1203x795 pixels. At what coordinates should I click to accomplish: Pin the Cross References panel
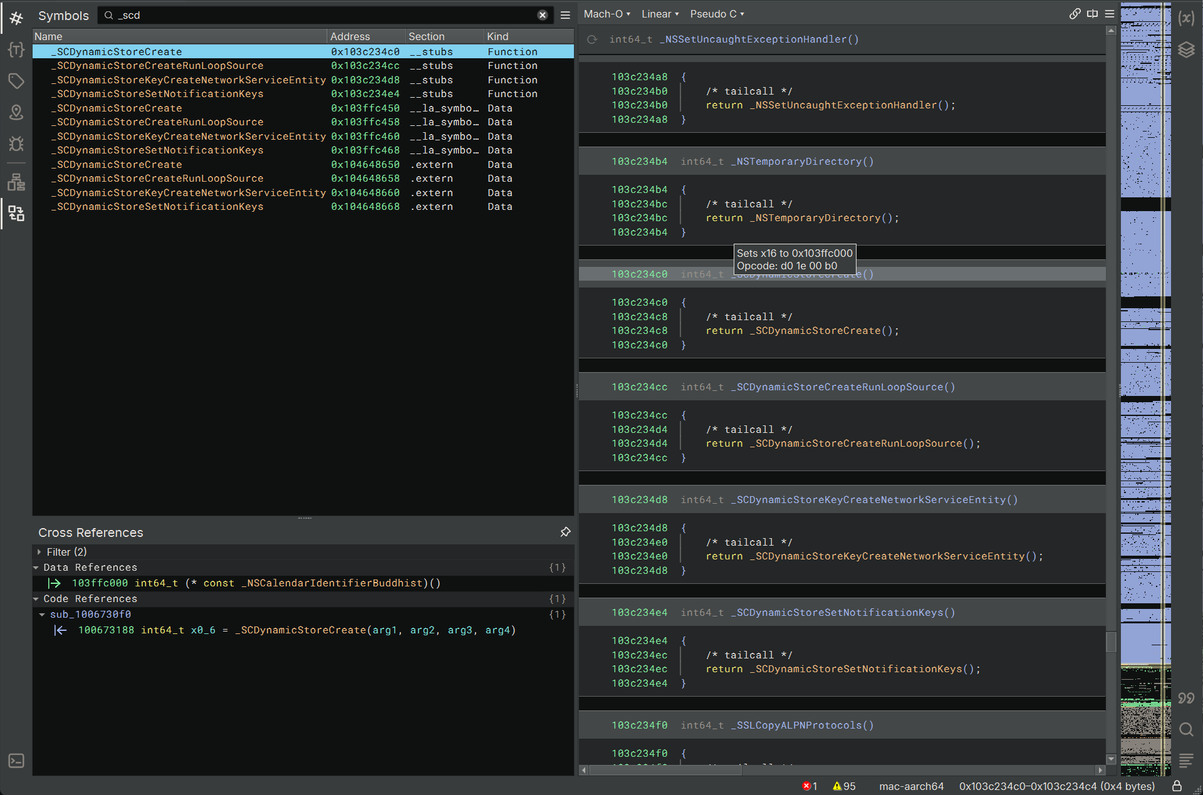[x=565, y=532]
